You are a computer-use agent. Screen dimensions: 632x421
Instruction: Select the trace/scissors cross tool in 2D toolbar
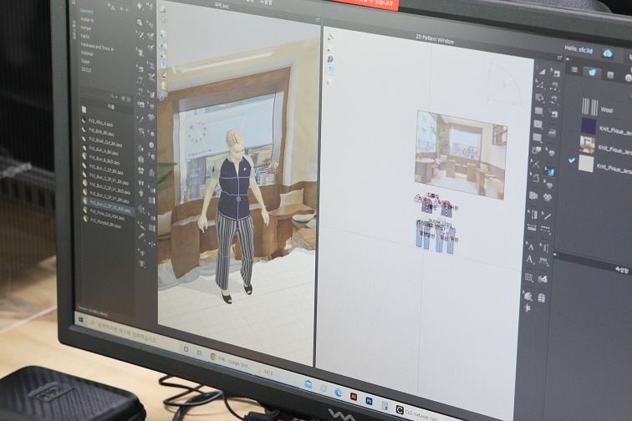[535, 163]
